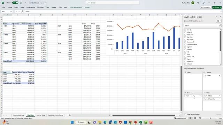223x125 pixels.
Task: Switch to the Insert ribbon tab
Action: pos(16,7)
